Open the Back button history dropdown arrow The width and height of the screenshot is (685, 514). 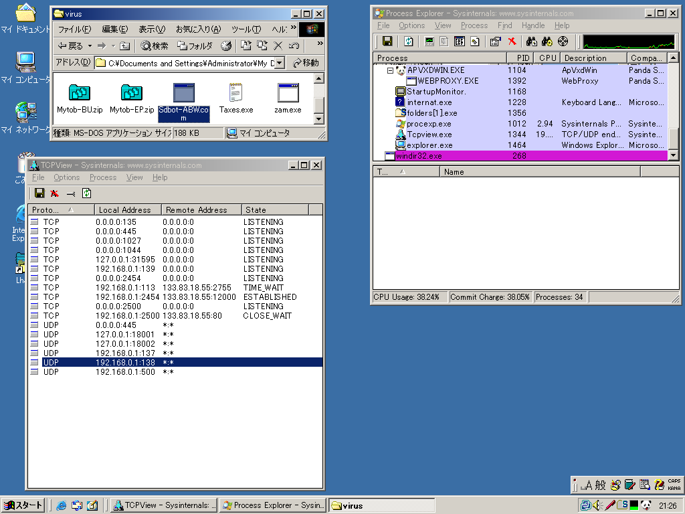89,46
